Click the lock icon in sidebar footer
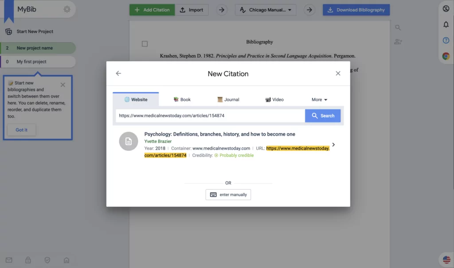This screenshot has height=268, width=454. (28, 260)
